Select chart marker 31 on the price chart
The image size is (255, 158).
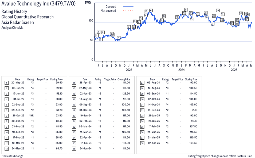click(223, 14)
